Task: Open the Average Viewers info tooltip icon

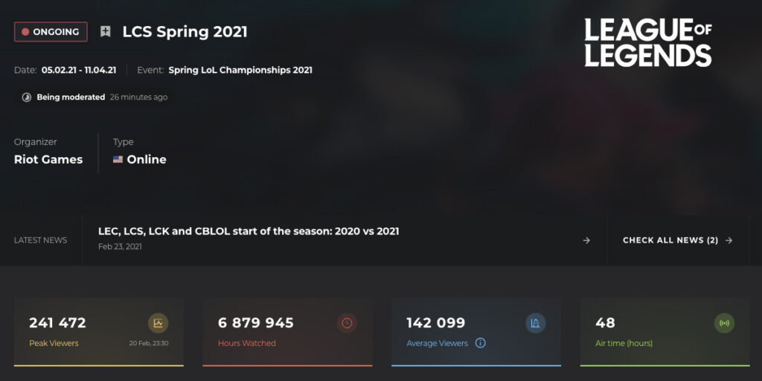Action: [480, 343]
